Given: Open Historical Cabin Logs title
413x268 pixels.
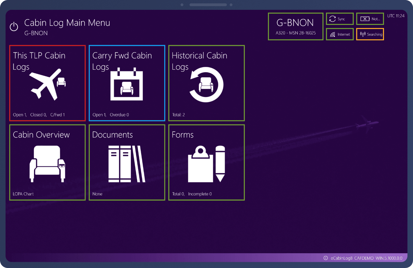Looking at the screenshot, I should 199,61.
